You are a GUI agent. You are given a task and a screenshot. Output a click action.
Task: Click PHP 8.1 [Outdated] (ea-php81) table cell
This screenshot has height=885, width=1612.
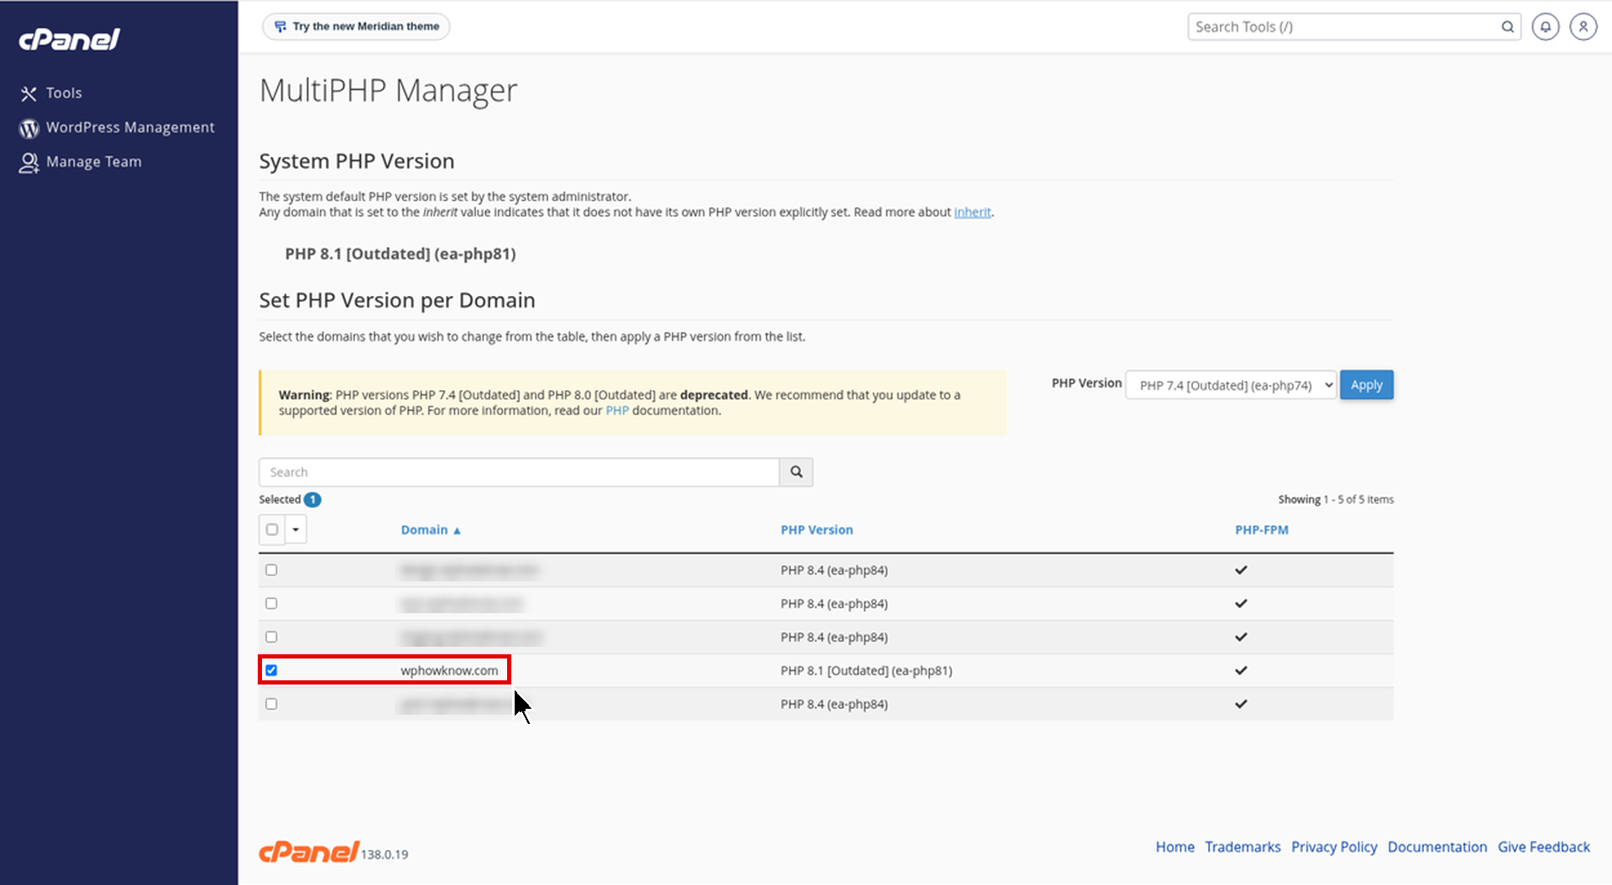click(866, 670)
